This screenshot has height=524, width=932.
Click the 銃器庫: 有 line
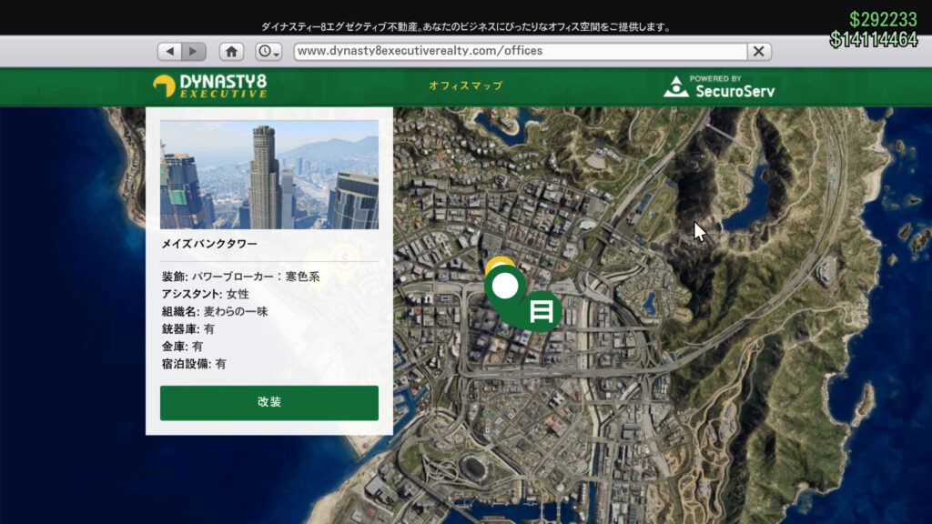(187, 329)
